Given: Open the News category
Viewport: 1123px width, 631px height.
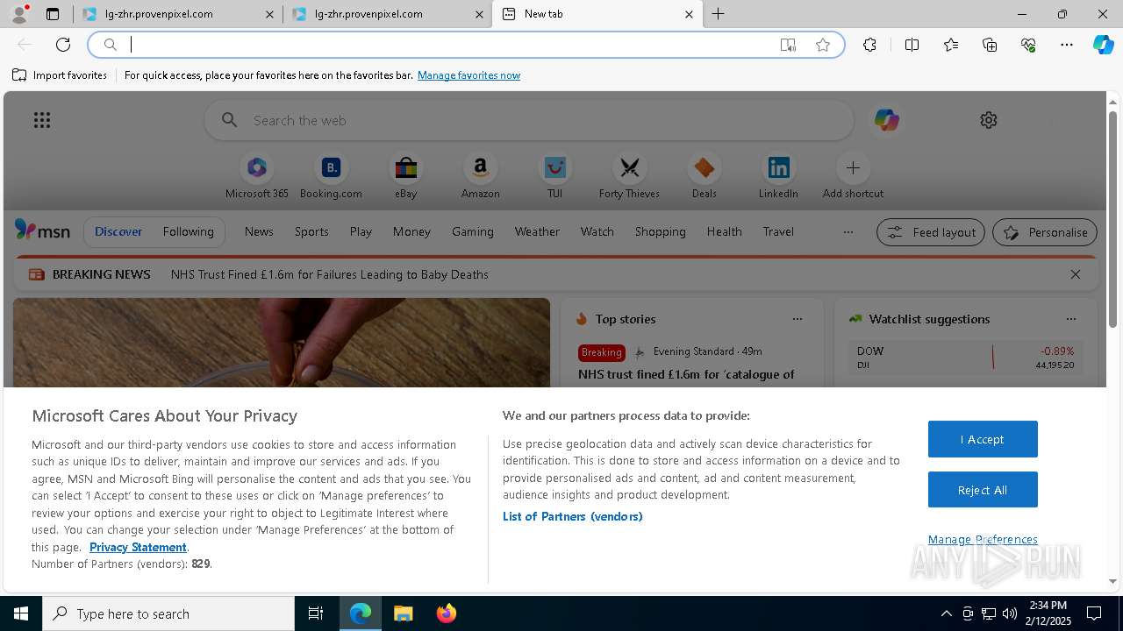Looking at the screenshot, I should point(259,231).
